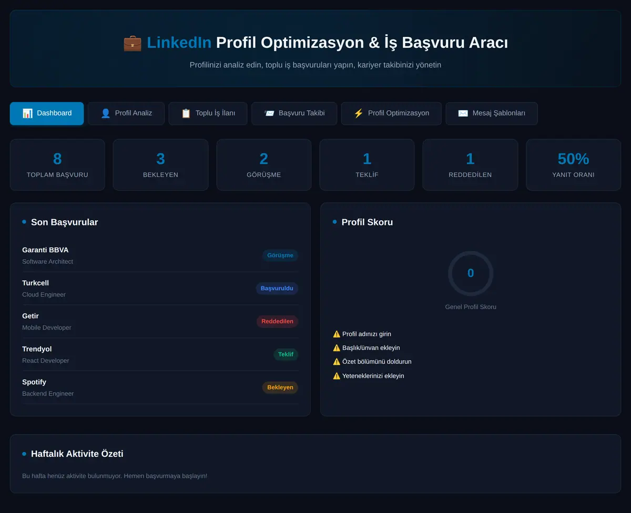
Task: Select the Görüşme stat card
Action: (264, 165)
